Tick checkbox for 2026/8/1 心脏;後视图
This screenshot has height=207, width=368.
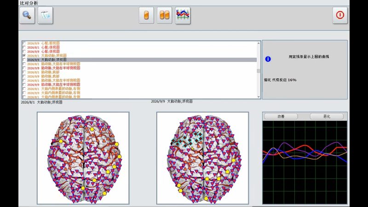[24, 47]
